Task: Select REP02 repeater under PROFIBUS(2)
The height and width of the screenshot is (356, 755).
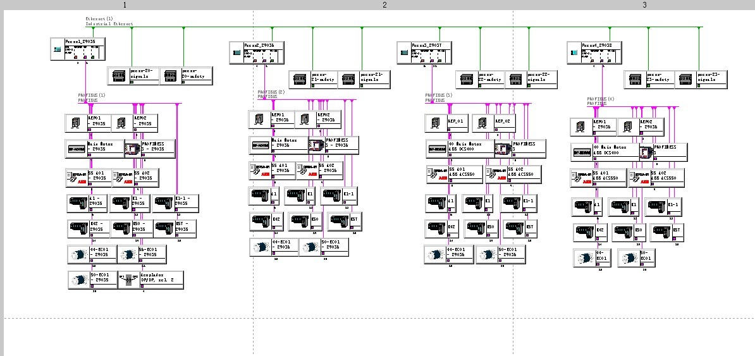Action: [x=318, y=120]
